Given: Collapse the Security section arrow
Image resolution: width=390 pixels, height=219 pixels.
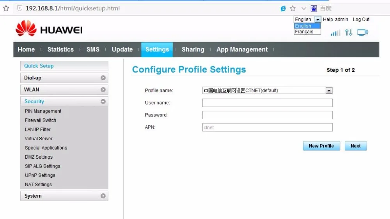Looking at the screenshot, I should tap(103, 101).
